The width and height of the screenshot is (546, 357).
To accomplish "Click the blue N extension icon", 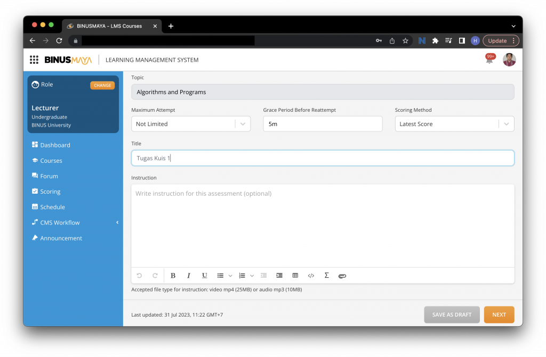I will (x=422, y=40).
